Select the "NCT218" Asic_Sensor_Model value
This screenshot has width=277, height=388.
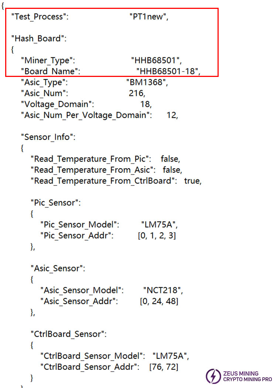(163, 290)
